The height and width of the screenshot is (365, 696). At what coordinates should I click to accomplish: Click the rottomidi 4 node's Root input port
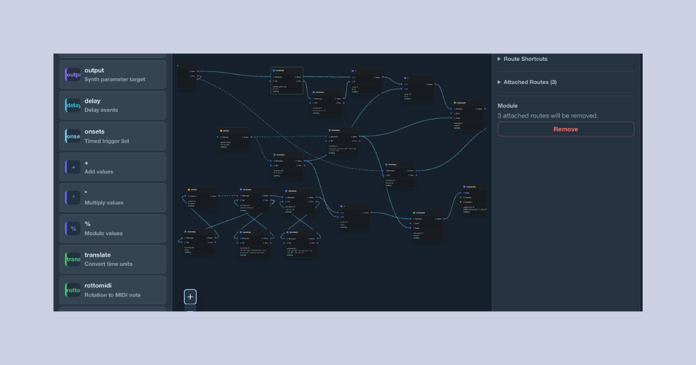click(x=451, y=114)
